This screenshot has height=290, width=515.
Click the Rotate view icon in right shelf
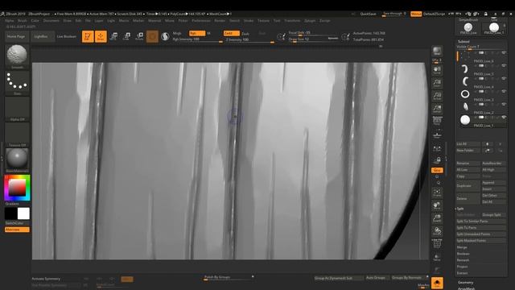[437, 231]
